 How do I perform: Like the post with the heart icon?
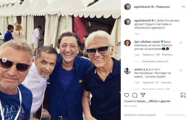tap(127, 95)
